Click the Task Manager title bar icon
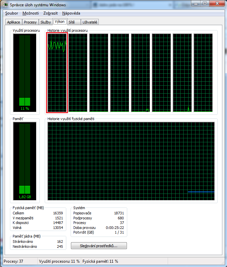227x267 pixels. [6, 5]
